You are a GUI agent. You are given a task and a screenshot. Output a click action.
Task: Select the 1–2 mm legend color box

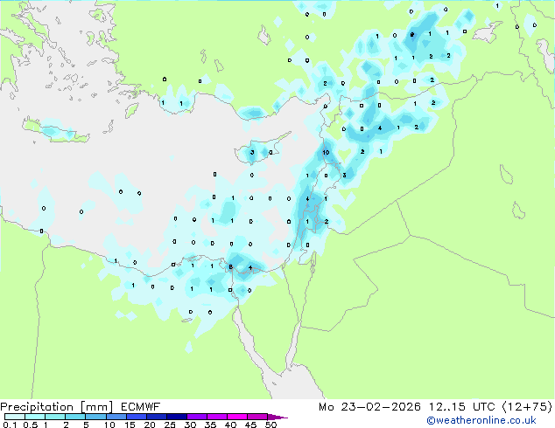[55, 417]
